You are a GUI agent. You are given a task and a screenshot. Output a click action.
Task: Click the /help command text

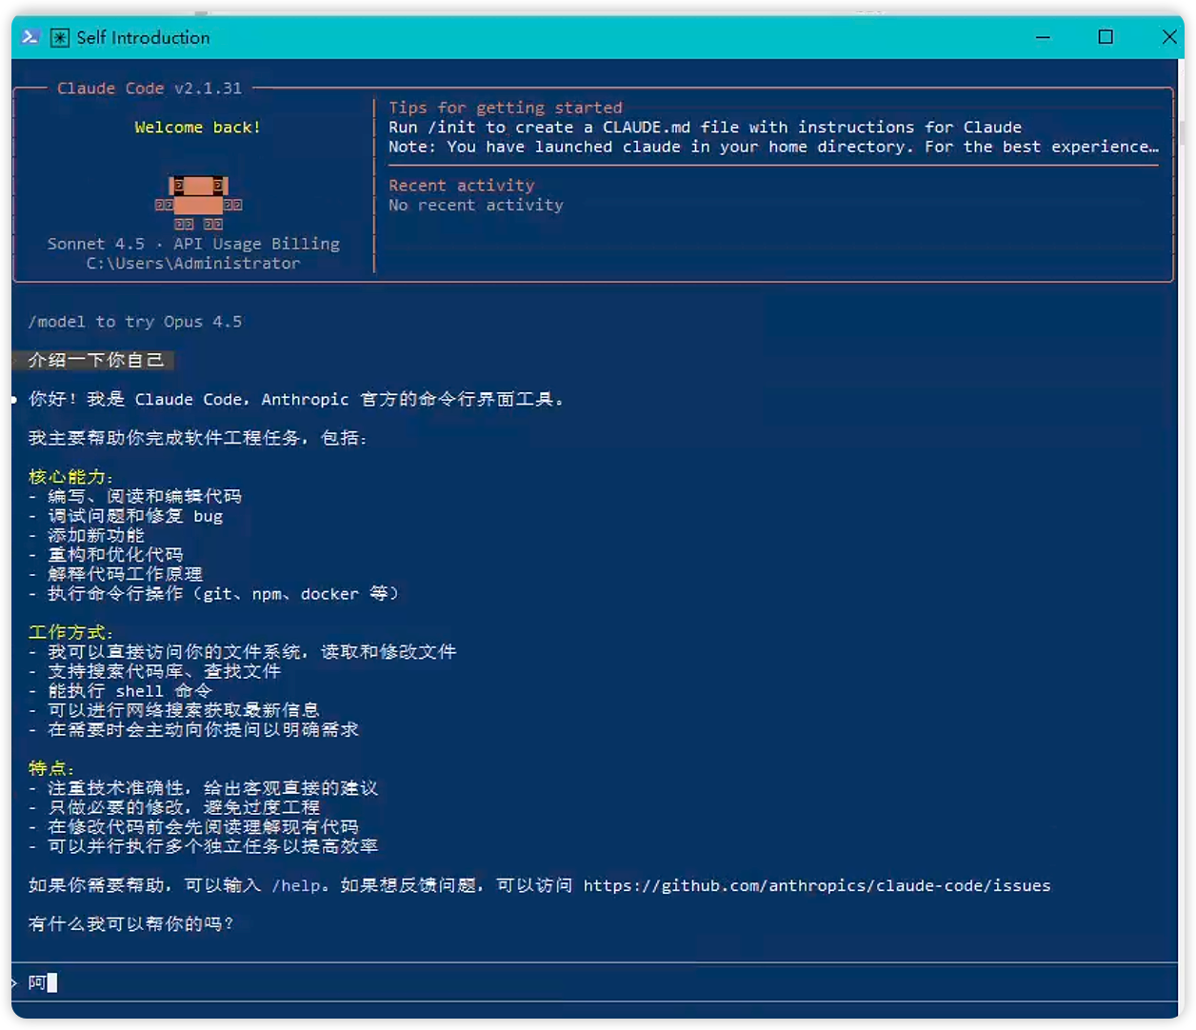[x=296, y=885]
